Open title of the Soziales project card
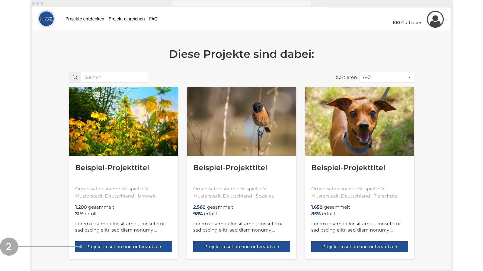The height and width of the screenshot is (271, 483). pos(230,168)
